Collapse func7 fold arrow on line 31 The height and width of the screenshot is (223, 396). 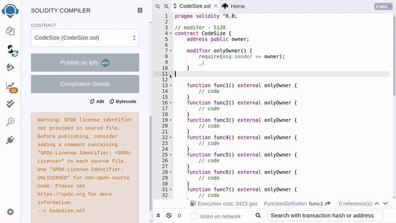(x=171, y=190)
